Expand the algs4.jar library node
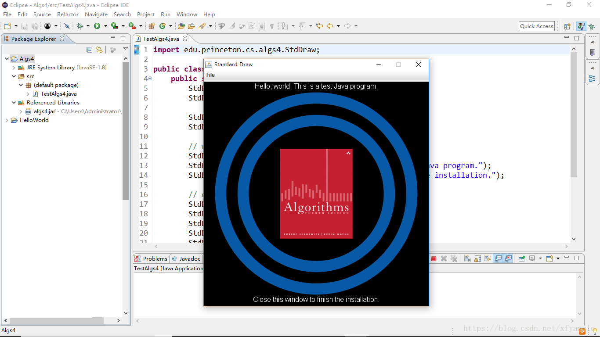Viewport: 600px width, 337px height. 21,111
